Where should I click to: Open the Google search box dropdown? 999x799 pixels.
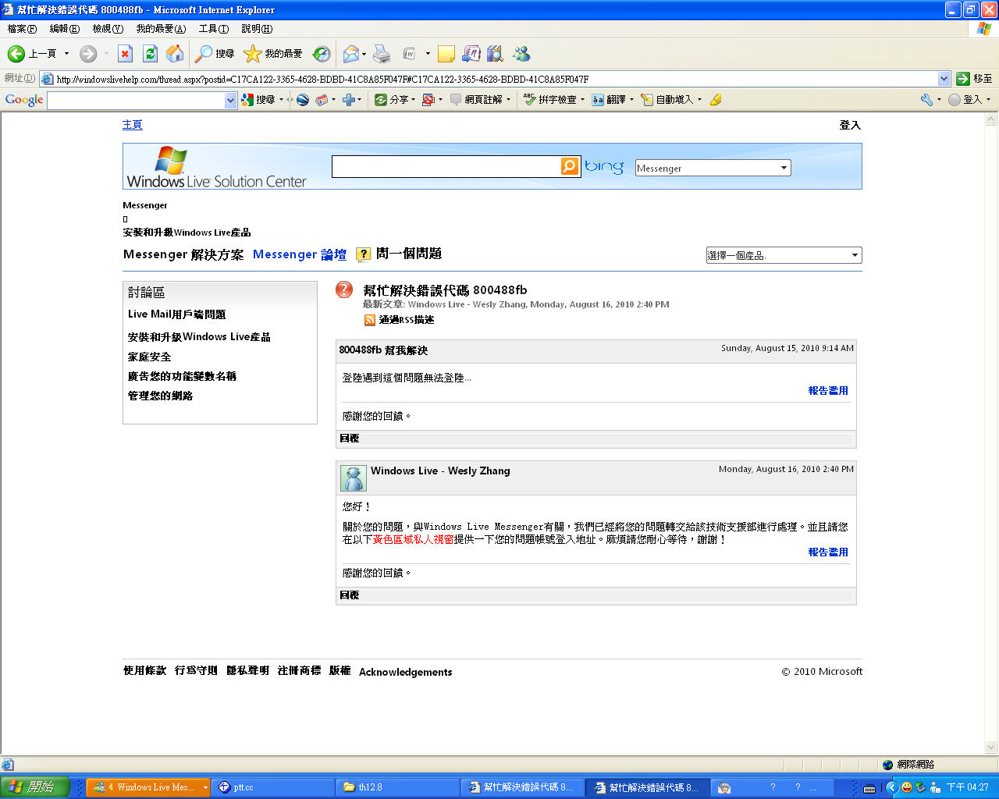[x=230, y=100]
